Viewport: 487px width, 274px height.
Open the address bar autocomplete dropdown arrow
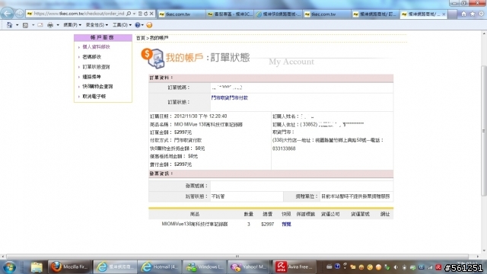(134, 14)
